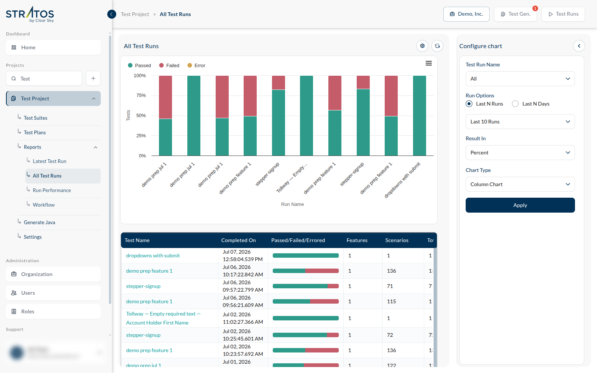Click the Jul 02 stepper-signup result bar
The width and height of the screenshot is (597, 373).
[x=306, y=335]
